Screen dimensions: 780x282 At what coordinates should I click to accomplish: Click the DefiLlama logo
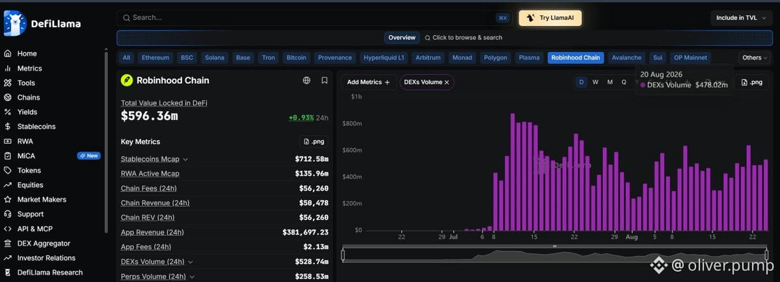point(42,23)
